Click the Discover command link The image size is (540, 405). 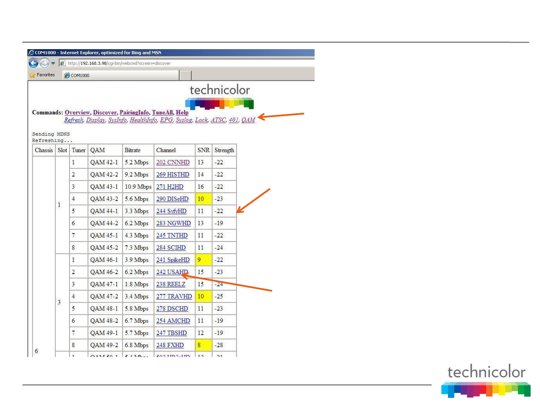[x=105, y=112]
